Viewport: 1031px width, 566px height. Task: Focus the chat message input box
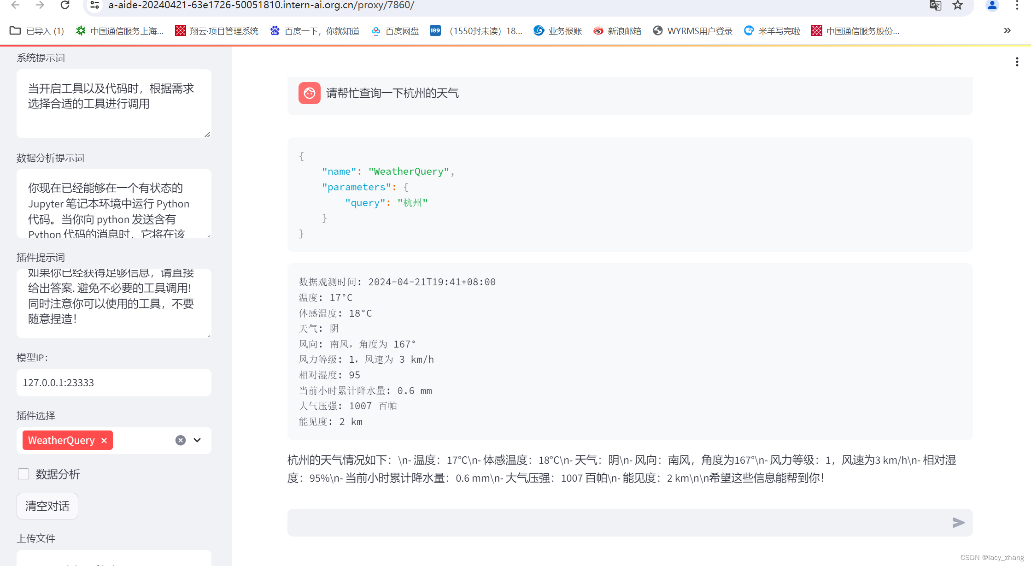(617, 522)
